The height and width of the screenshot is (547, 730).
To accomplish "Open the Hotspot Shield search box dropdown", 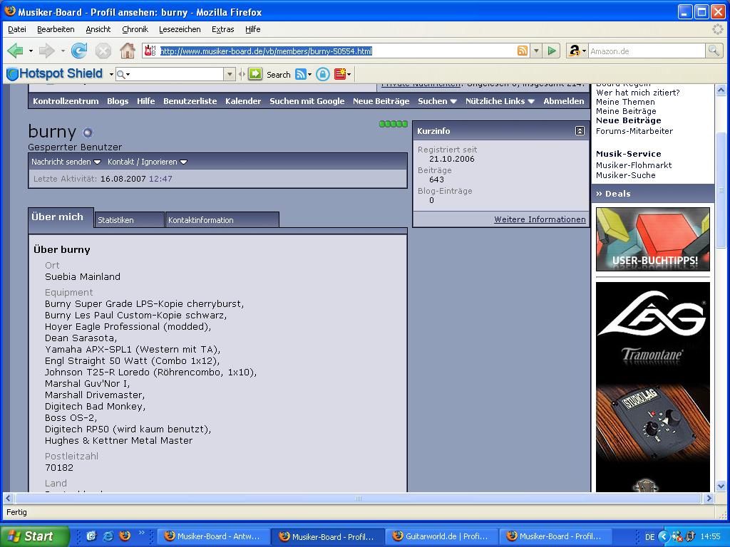I will 230,74.
